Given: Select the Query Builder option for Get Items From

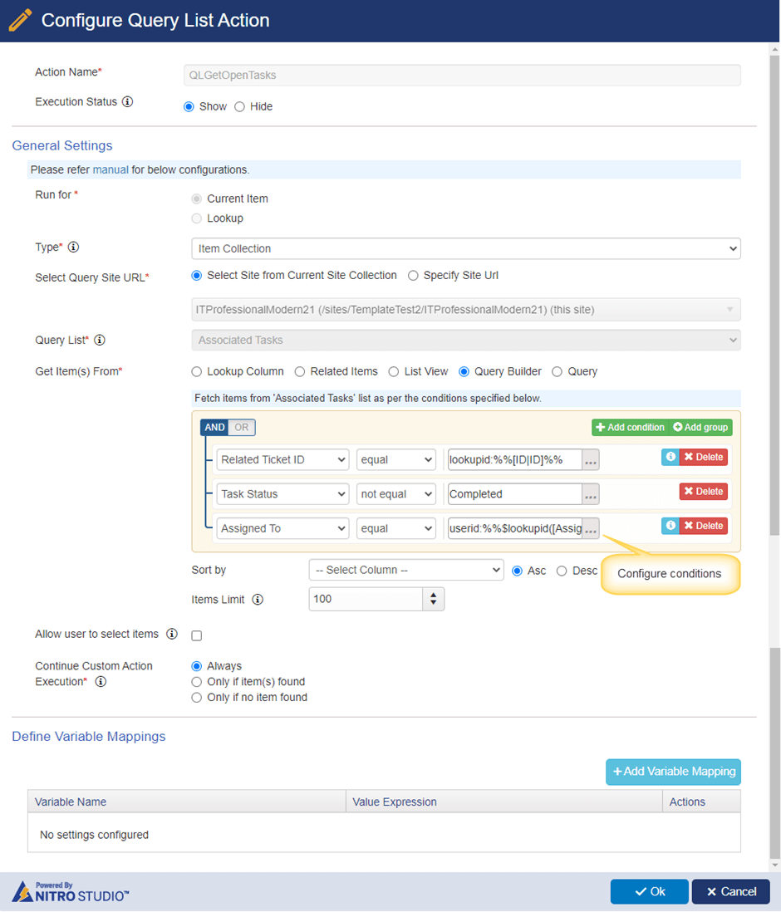Looking at the screenshot, I should coord(464,371).
